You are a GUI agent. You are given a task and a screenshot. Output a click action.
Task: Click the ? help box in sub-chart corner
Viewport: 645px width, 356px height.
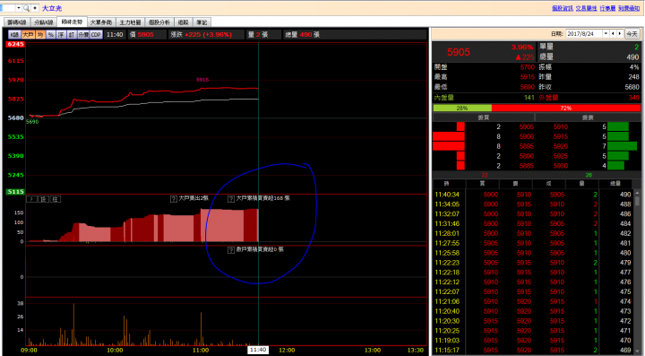[31, 199]
